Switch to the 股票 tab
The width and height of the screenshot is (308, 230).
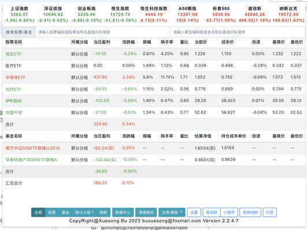(x=51, y=212)
